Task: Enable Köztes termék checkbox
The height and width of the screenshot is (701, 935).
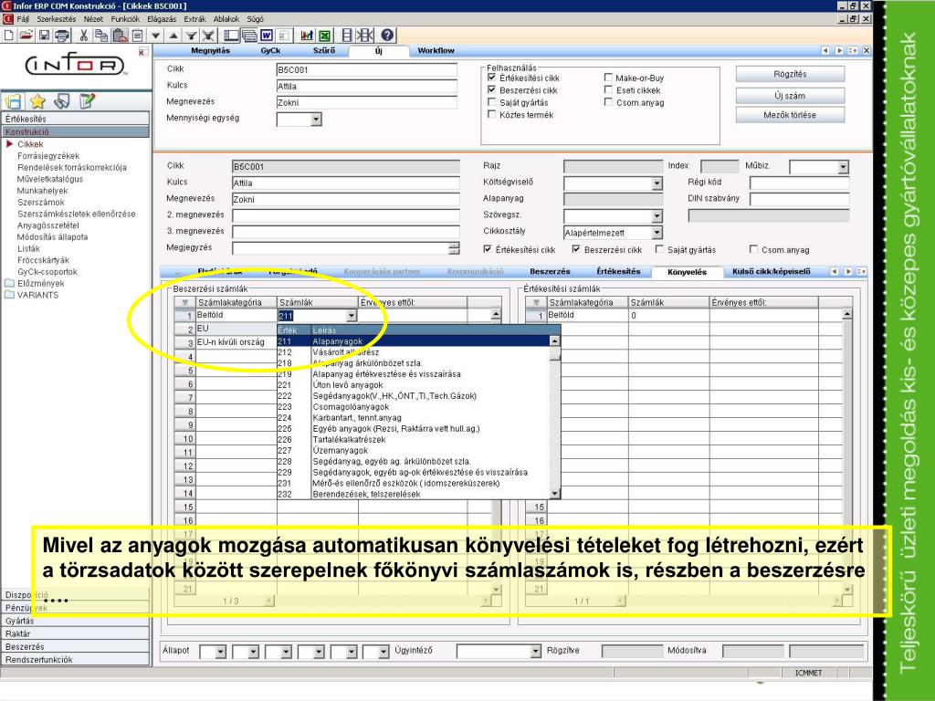Action: tap(491, 114)
